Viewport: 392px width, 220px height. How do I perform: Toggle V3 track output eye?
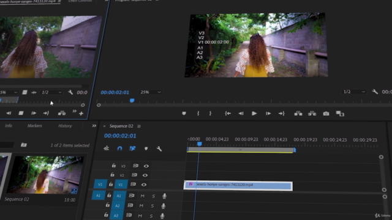[x=146, y=166]
